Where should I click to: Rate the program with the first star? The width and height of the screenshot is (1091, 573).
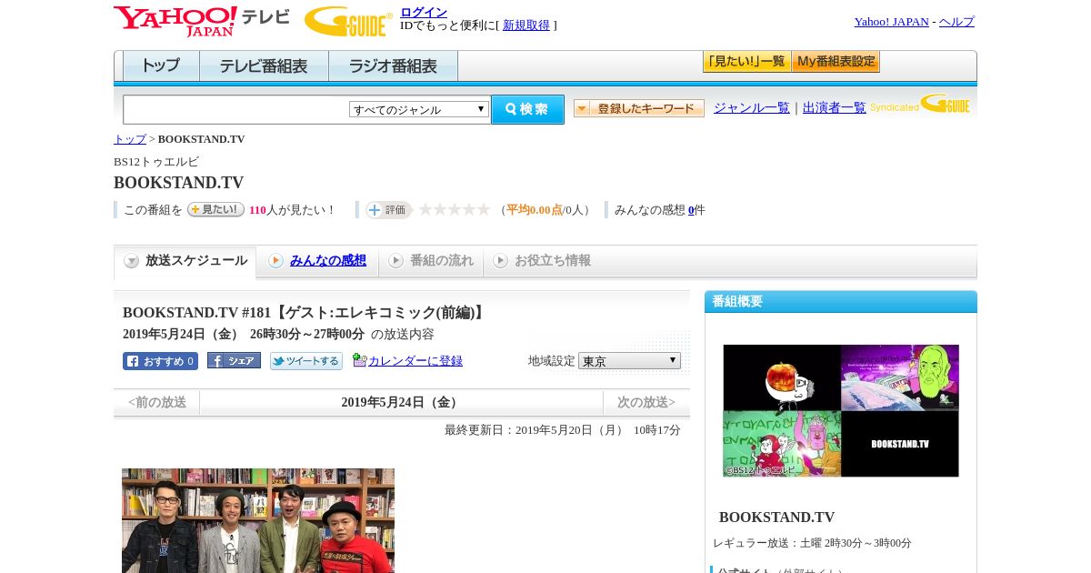(x=425, y=209)
